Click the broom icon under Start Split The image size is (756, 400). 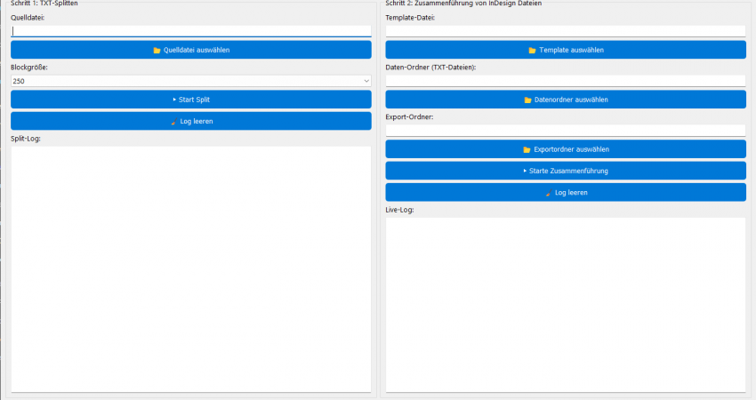coord(173,121)
